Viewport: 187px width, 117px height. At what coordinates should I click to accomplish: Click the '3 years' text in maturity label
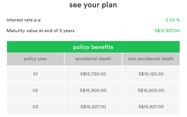click(67, 31)
